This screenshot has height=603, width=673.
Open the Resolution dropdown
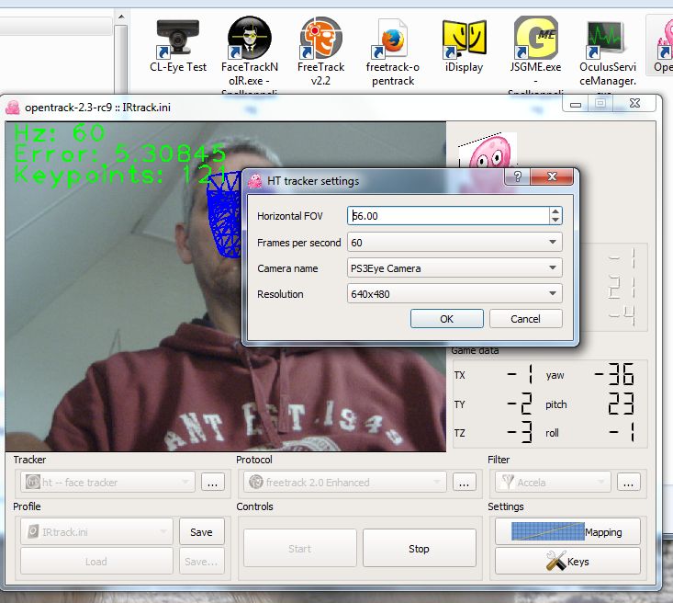[454, 294]
